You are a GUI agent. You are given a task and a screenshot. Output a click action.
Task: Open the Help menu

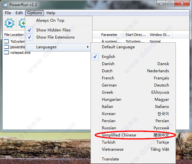coord(51,13)
